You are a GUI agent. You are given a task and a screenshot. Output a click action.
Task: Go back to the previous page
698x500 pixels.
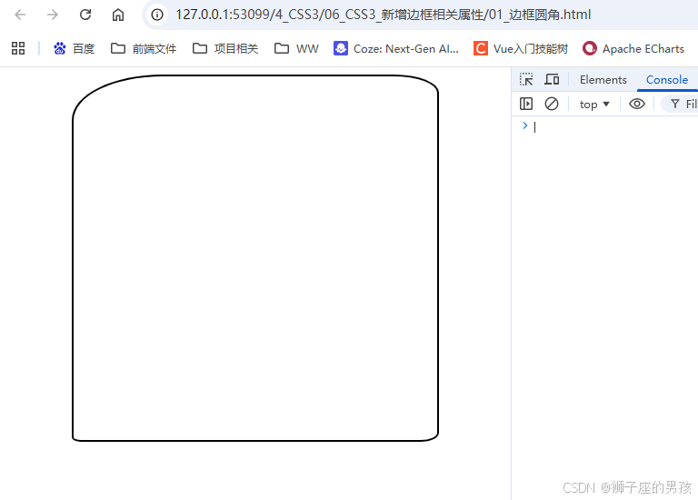20,15
